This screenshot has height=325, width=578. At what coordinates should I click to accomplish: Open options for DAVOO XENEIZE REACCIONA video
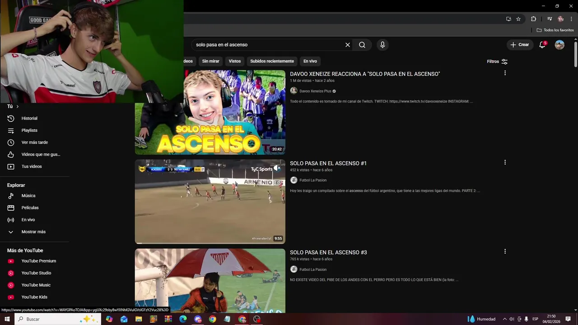click(x=505, y=73)
